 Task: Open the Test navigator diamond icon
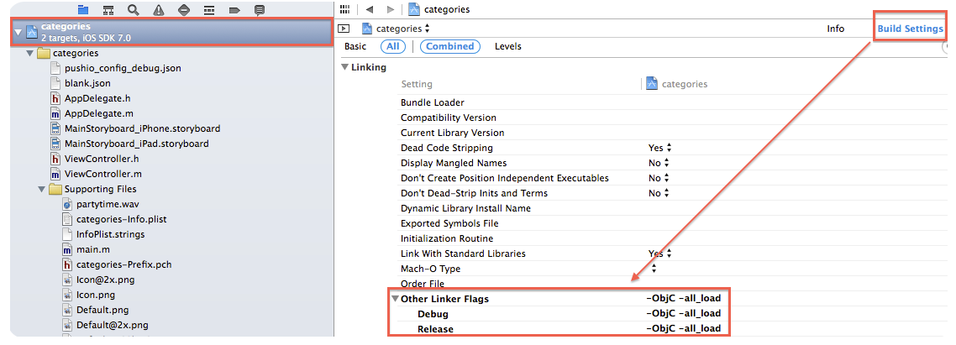pyautogui.click(x=183, y=10)
